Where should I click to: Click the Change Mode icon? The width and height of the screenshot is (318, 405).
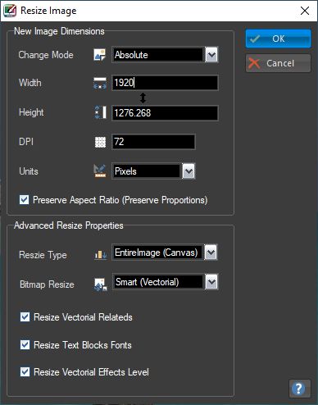coord(100,55)
